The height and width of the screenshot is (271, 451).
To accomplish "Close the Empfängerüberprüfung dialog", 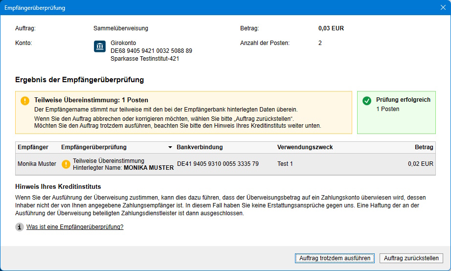I will pos(443,7).
